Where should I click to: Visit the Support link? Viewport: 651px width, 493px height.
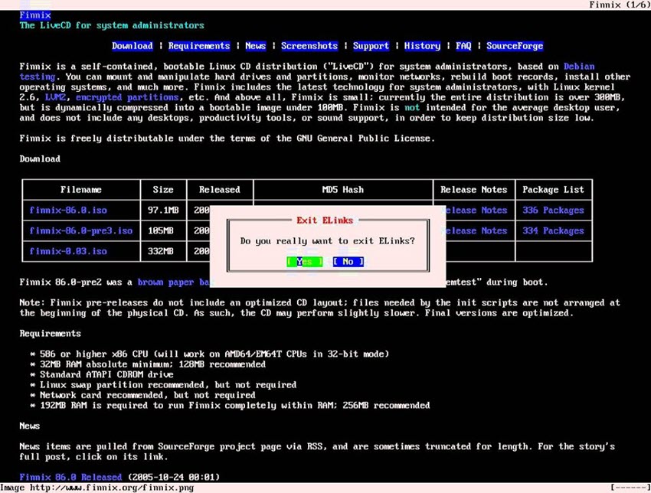pyautogui.click(x=371, y=46)
